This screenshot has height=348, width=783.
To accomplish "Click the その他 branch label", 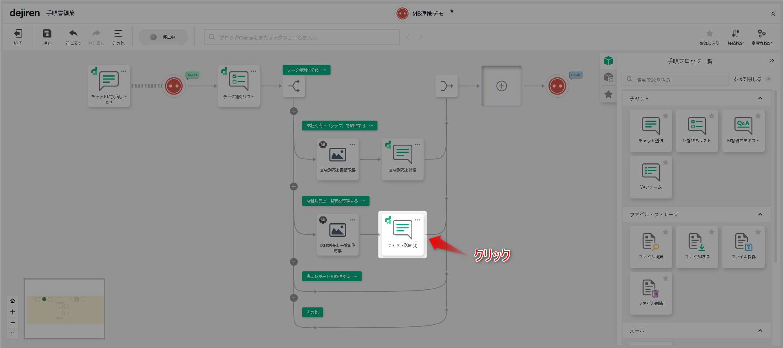I will (x=312, y=312).
